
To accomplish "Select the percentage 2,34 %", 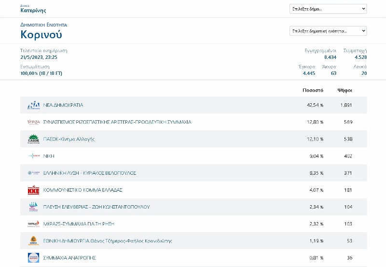I will click(x=317, y=207).
